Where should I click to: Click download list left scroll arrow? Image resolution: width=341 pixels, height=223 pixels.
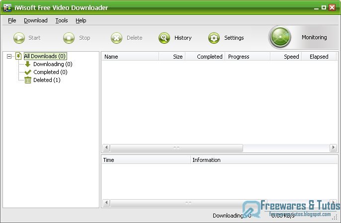pos(106,148)
